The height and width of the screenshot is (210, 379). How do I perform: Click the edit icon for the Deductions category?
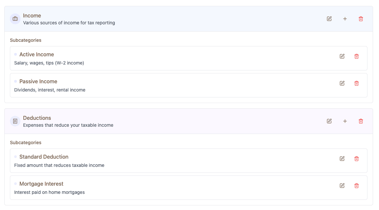(x=329, y=121)
